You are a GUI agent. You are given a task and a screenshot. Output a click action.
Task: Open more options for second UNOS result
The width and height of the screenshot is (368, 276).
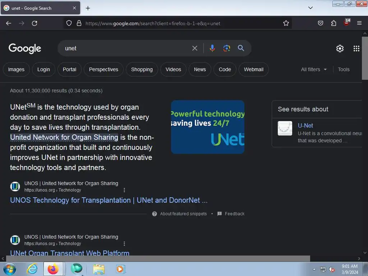tap(124, 244)
